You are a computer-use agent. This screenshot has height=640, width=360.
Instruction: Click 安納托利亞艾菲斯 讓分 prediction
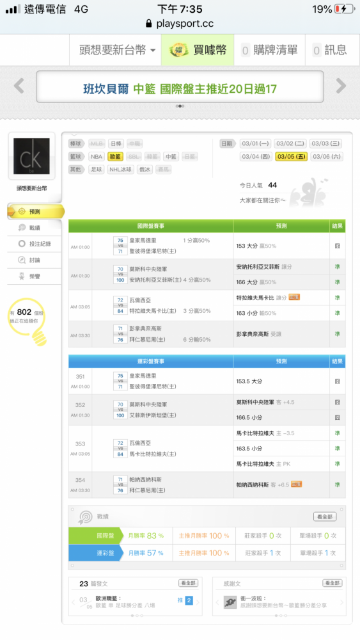264,267
